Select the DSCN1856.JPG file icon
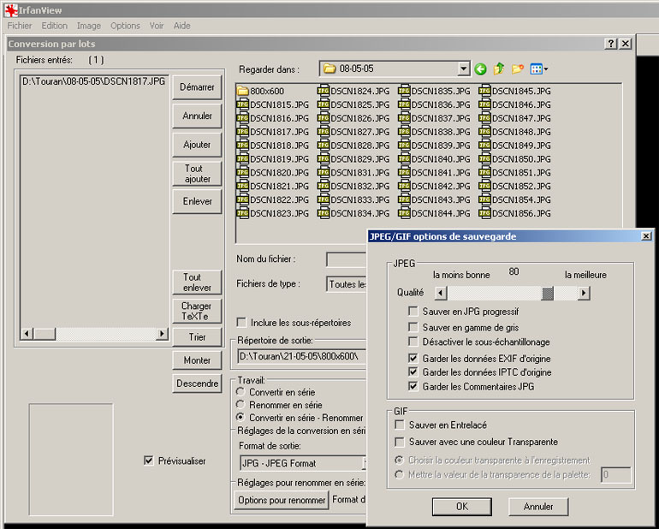The image size is (659, 529). [x=484, y=213]
